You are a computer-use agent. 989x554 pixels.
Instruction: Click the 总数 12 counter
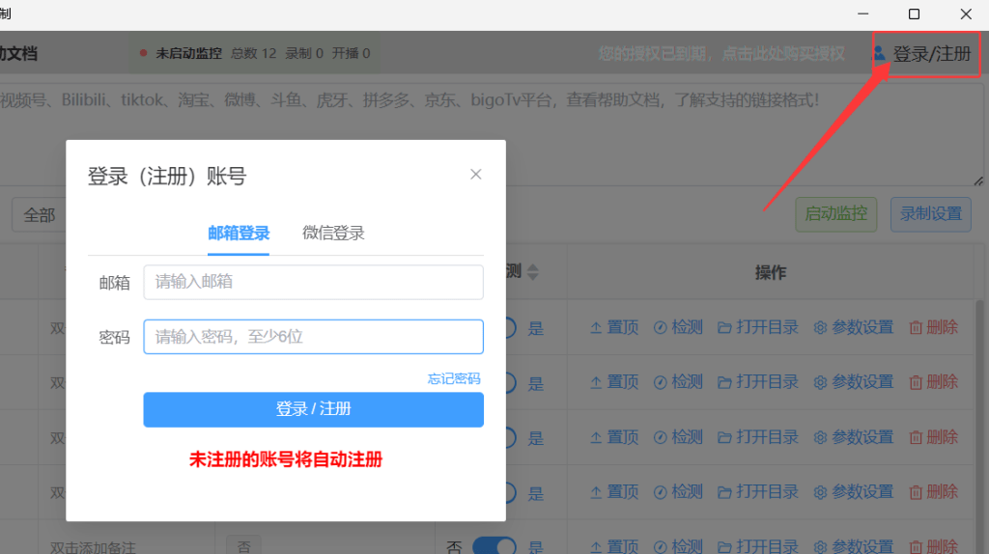coord(254,54)
